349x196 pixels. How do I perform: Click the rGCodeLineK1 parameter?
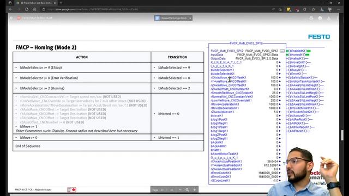pos(220,180)
